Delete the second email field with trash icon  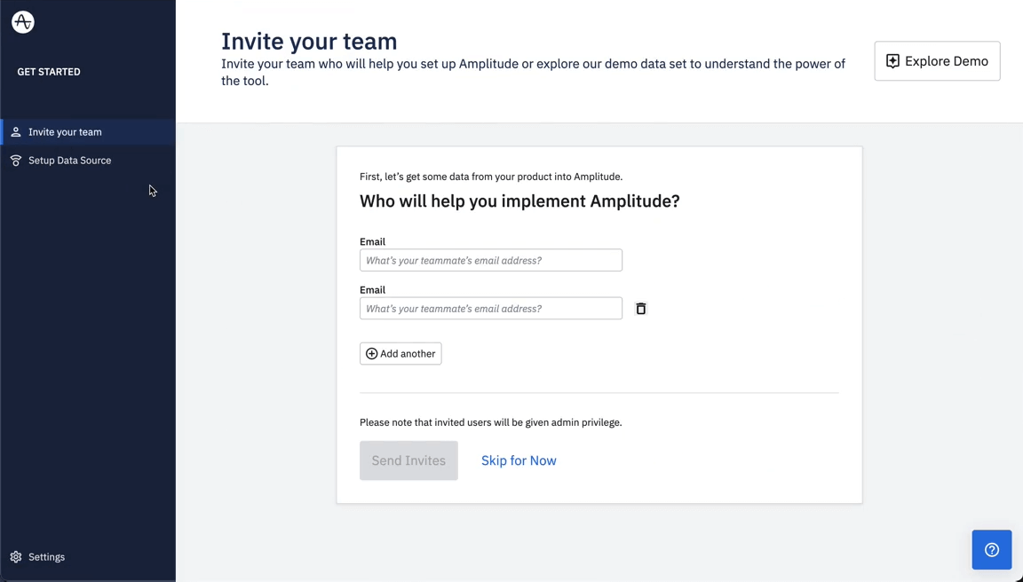[x=641, y=309]
